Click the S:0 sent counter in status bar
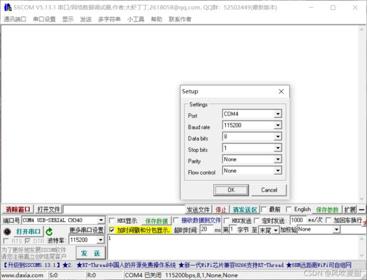The width and height of the screenshot is (367, 280). 54,275
